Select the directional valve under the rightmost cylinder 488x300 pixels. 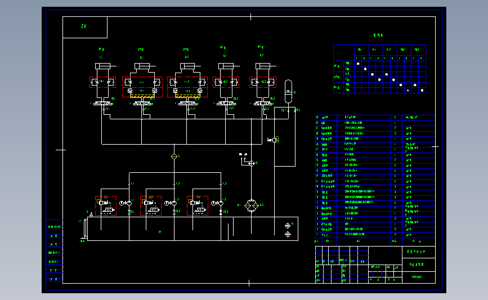[263, 104]
